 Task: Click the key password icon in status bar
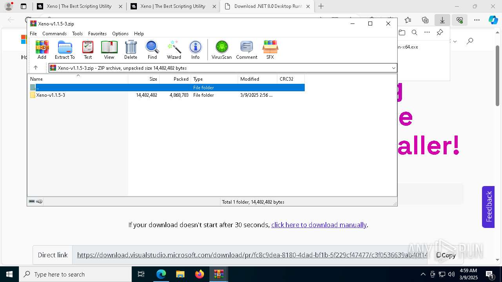tap(39, 201)
